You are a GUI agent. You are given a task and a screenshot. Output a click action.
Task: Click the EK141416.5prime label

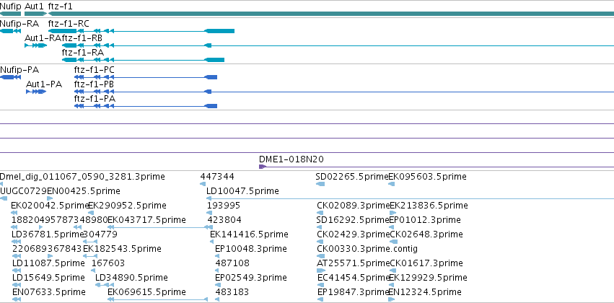(249, 234)
